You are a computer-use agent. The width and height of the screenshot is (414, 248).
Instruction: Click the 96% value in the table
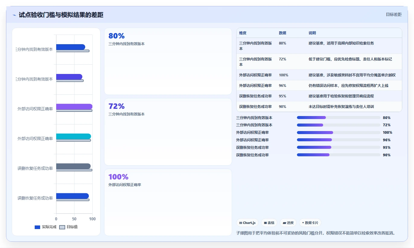coord(282,86)
